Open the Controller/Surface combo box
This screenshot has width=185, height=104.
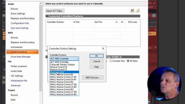point(64,59)
